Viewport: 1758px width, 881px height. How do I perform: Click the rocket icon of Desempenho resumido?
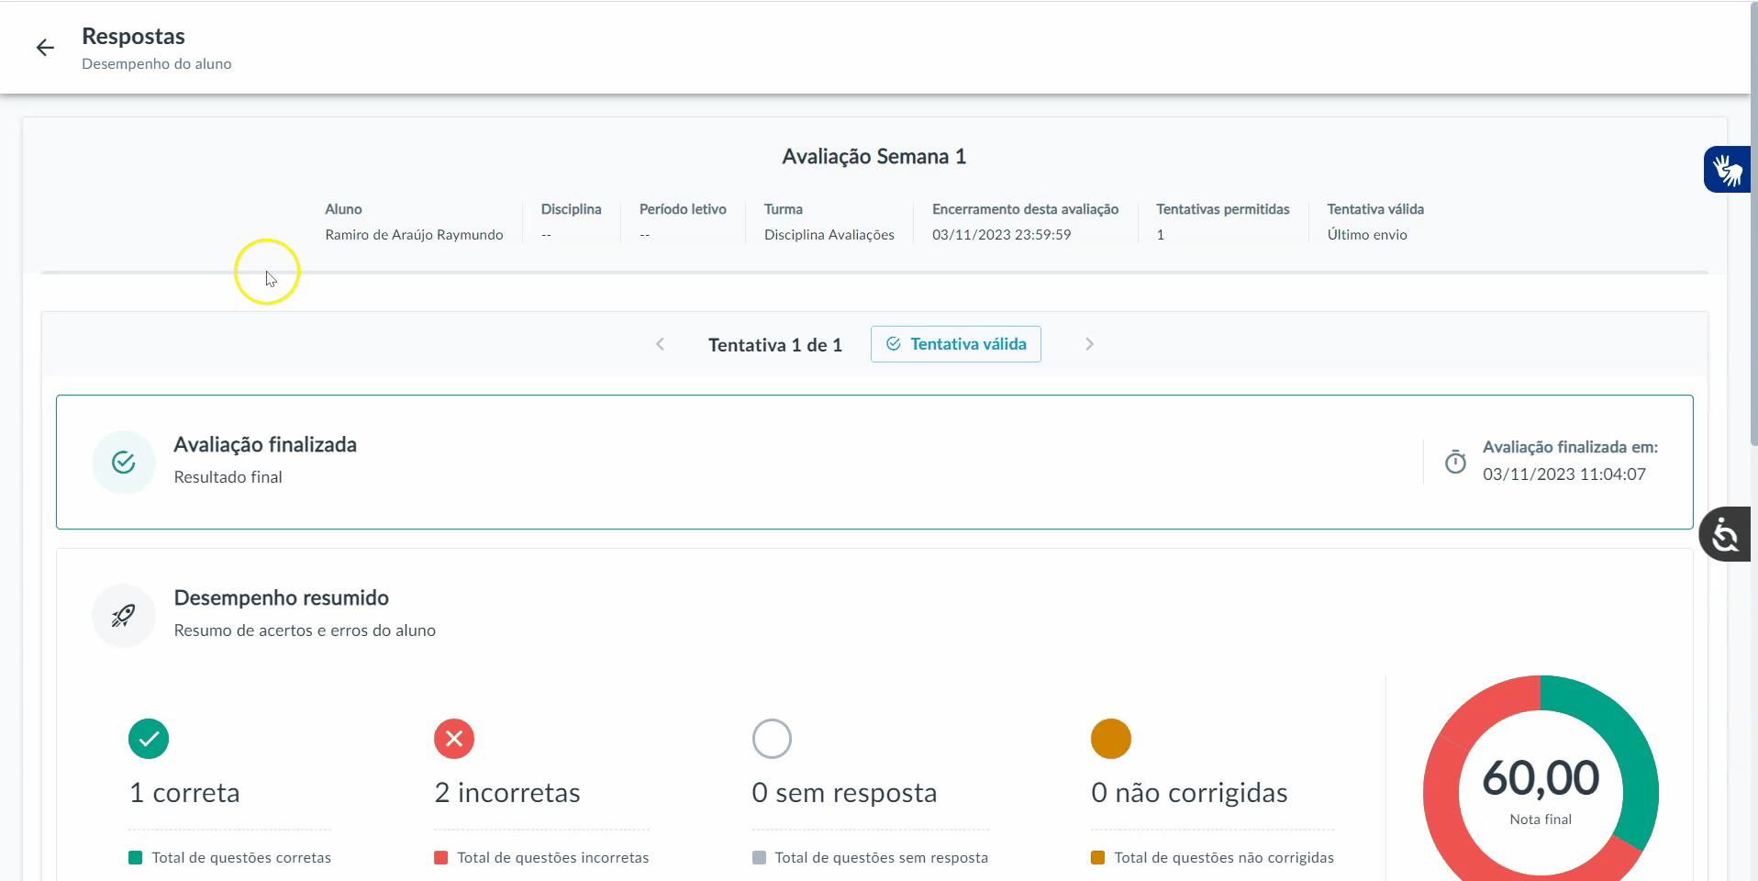[124, 615]
